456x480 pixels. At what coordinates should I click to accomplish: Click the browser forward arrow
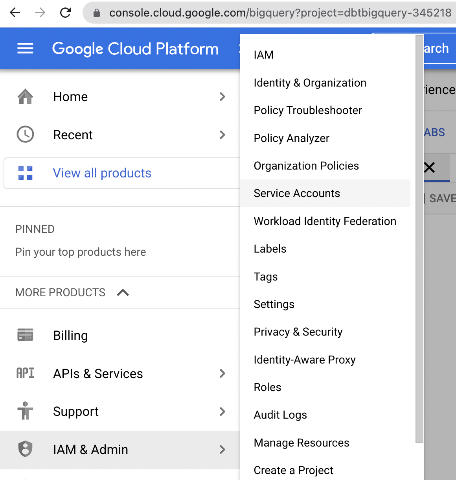pyautogui.click(x=40, y=13)
